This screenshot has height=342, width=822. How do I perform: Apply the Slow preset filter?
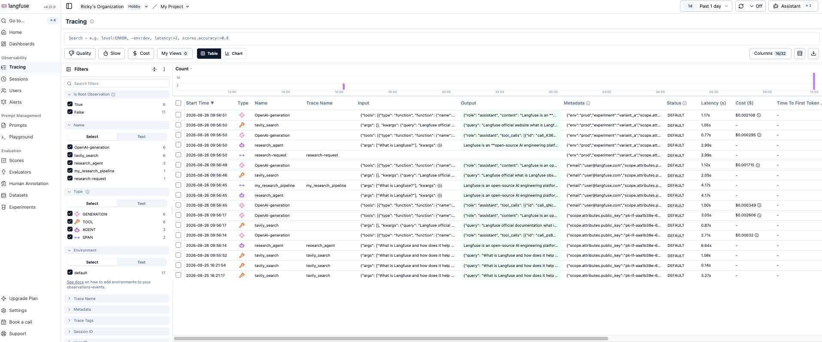(112, 54)
